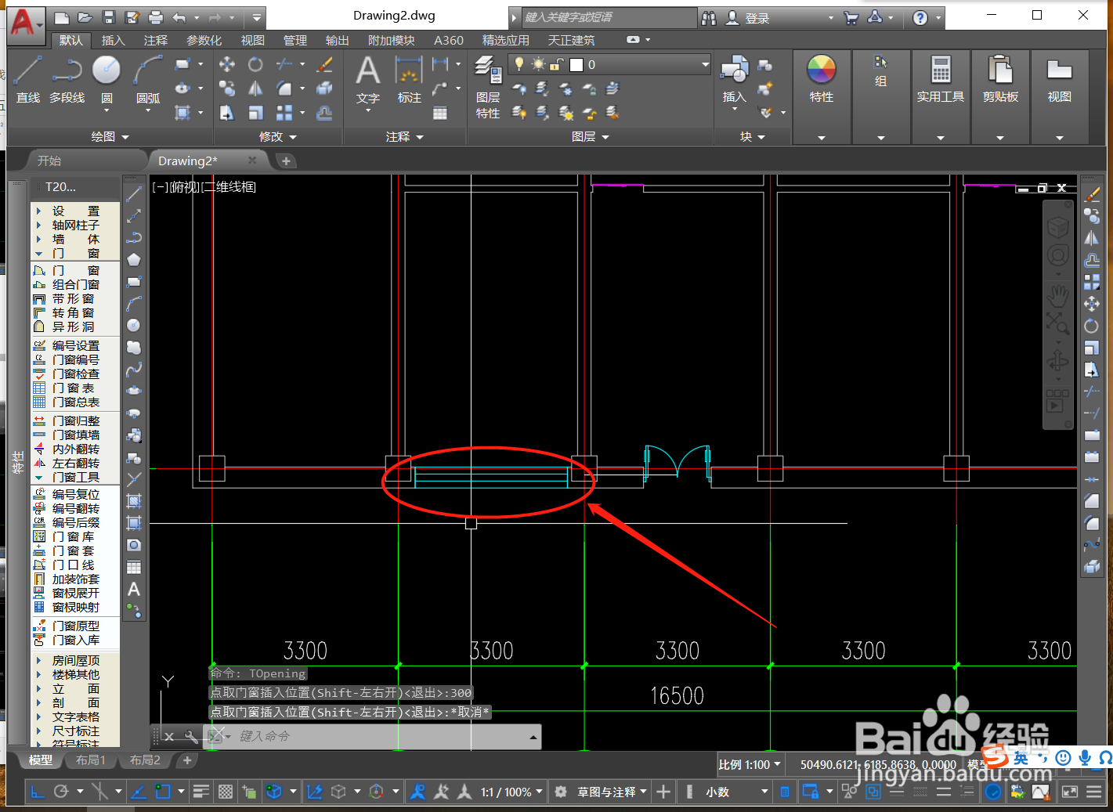The image size is (1113, 812).
Task: Switch to the 开始 (Start) file tab
Action: pos(49,161)
